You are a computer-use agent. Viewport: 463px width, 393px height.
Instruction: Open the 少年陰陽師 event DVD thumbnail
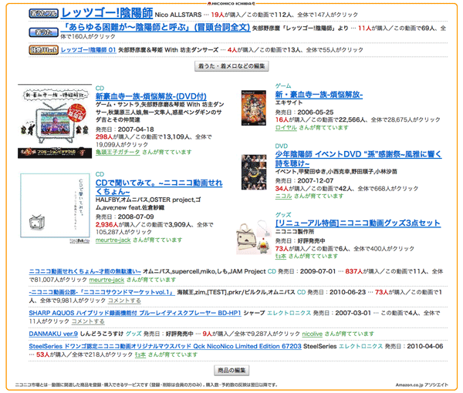254,172
